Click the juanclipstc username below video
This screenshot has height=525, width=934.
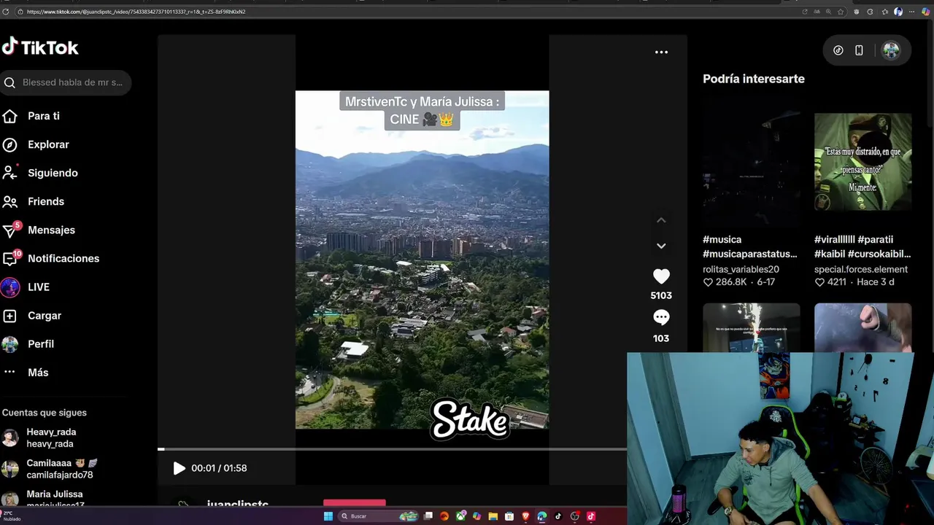tap(237, 504)
